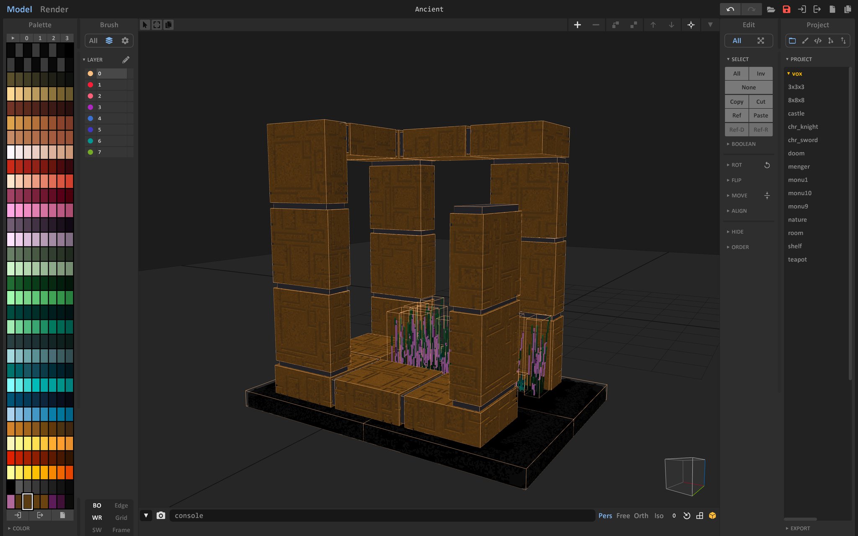
Task: Switch to the Render tab
Action: pos(54,9)
